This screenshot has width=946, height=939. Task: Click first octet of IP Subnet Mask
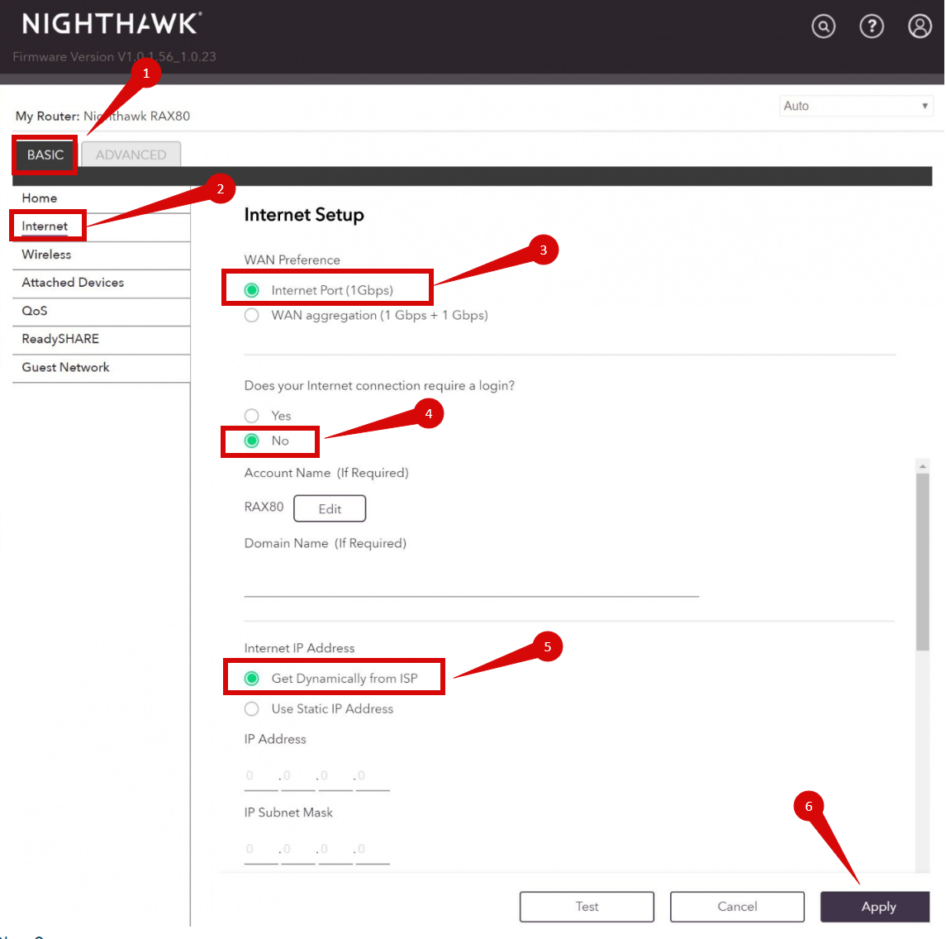pyautogui.click(x=260, y=850)
